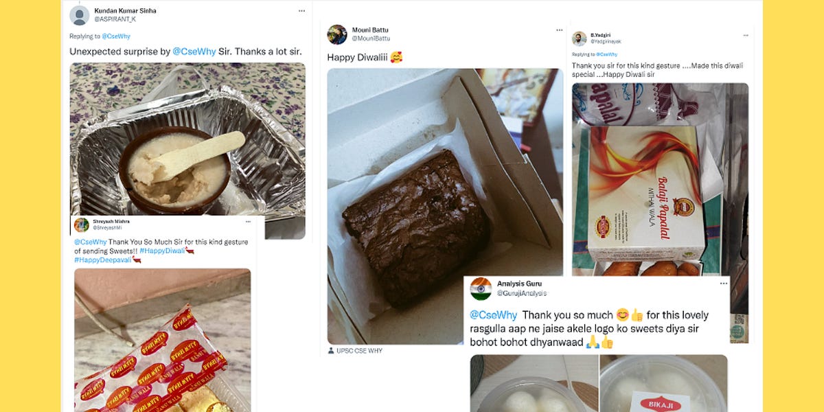The image size is (824, 412).
Task: Open more options on Mouni Battu's tweet
Action: pyautogui.click(x=558, y=30)
